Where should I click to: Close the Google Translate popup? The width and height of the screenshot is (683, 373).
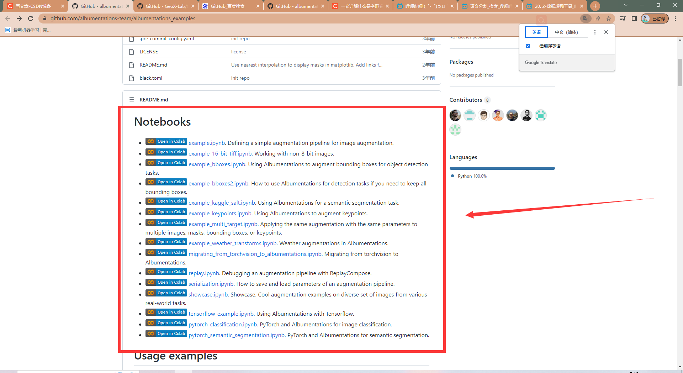tap(606, 32)
